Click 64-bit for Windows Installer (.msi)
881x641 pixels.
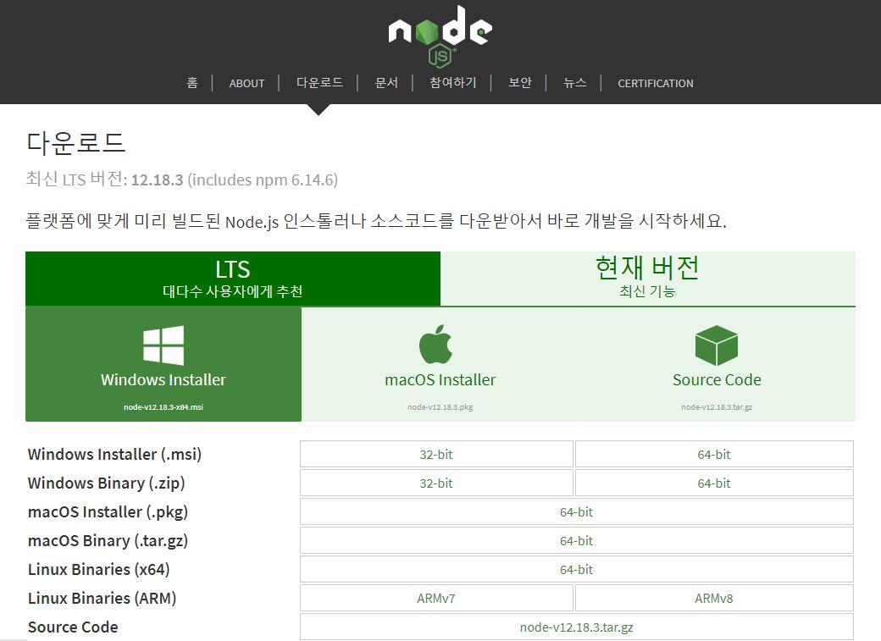pos(714,454)
